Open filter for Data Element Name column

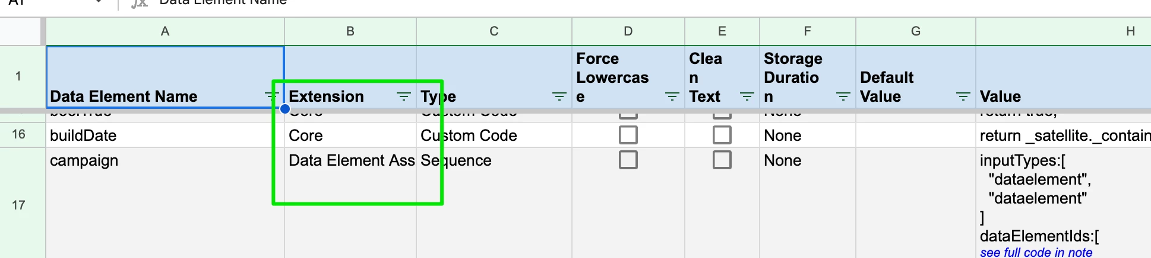[x=272, y=96]
